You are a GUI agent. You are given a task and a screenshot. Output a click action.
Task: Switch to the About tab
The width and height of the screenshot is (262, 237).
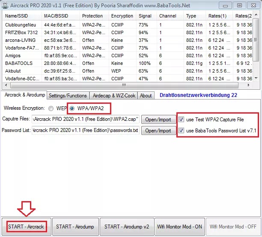tap(146, 96)
